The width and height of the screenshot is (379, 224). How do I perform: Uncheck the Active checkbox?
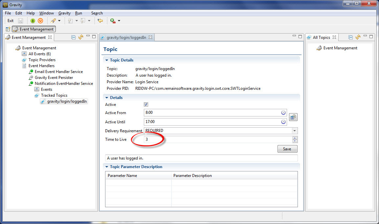146,105
